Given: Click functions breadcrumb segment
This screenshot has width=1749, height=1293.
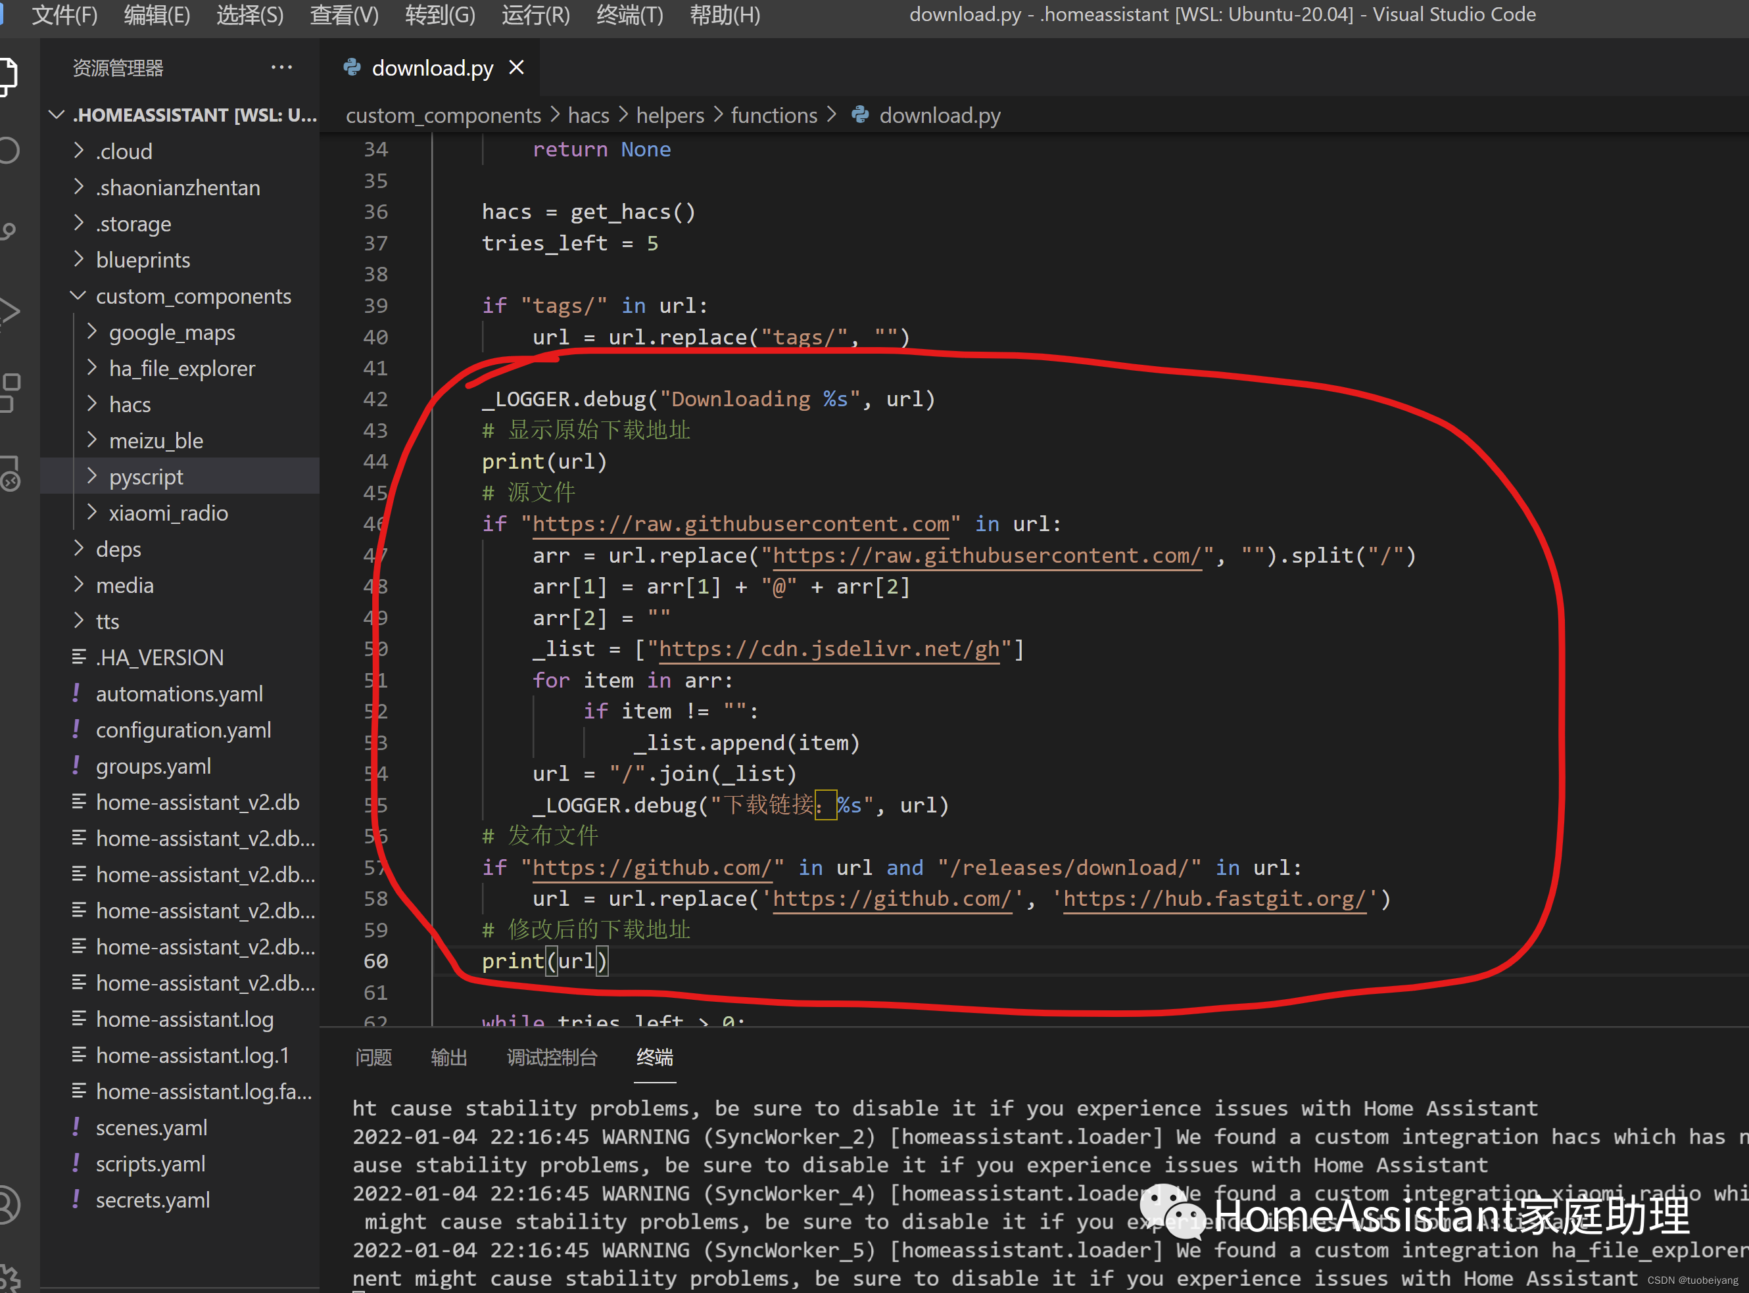Looking at the screenshot, I should [773, 116].
